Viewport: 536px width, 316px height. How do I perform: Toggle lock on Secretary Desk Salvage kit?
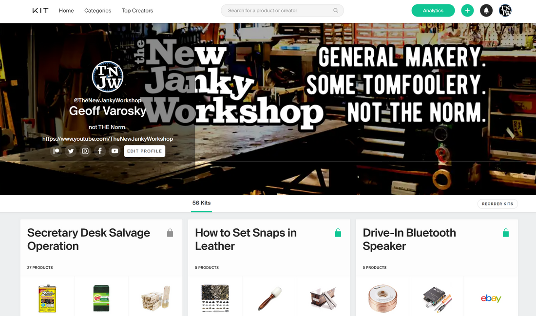pyautogui.click(x=170, y=233)
